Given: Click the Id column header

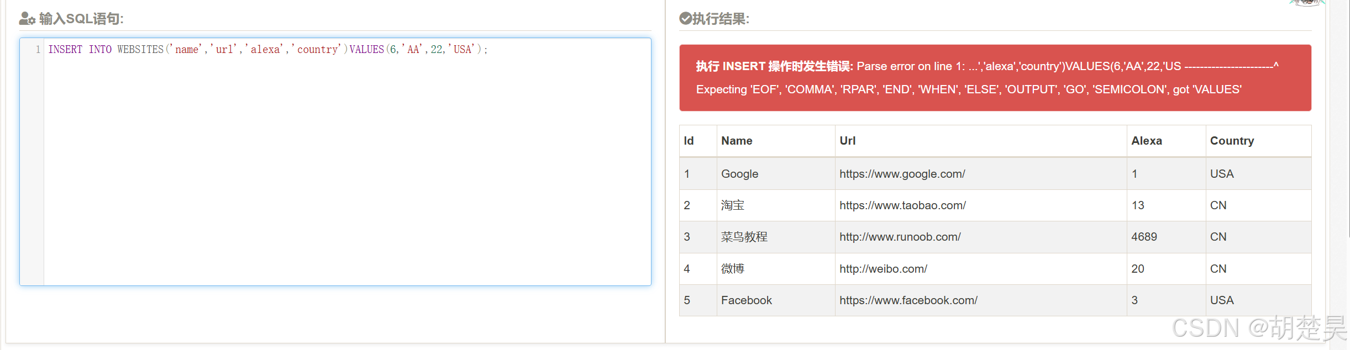Looking at the screenshot, I should [698, 141].
